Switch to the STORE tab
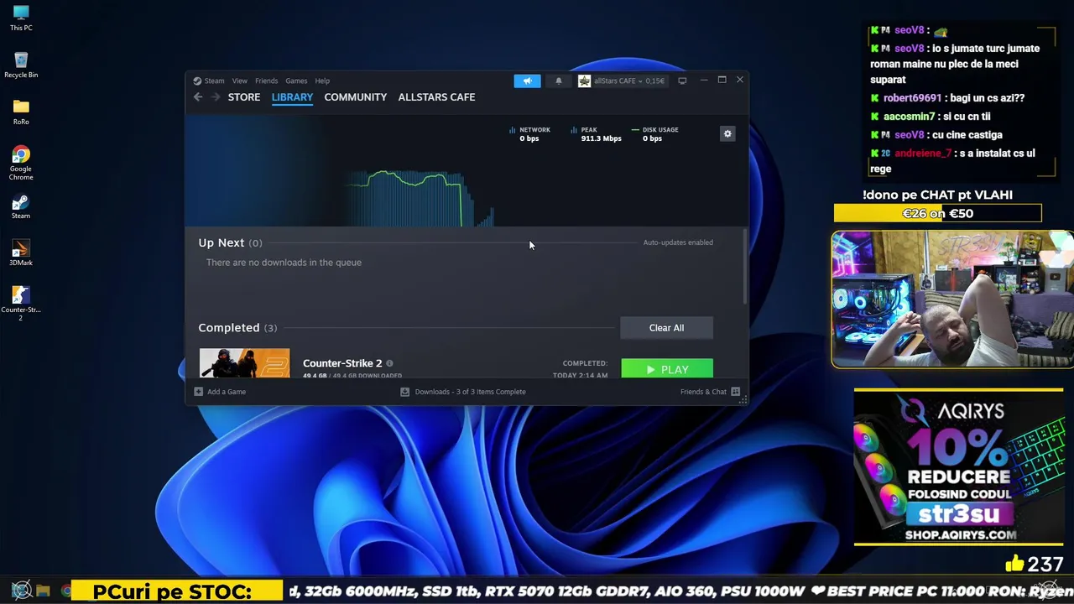The height and width of the screenshot is (604, 1074). (244, 97)
